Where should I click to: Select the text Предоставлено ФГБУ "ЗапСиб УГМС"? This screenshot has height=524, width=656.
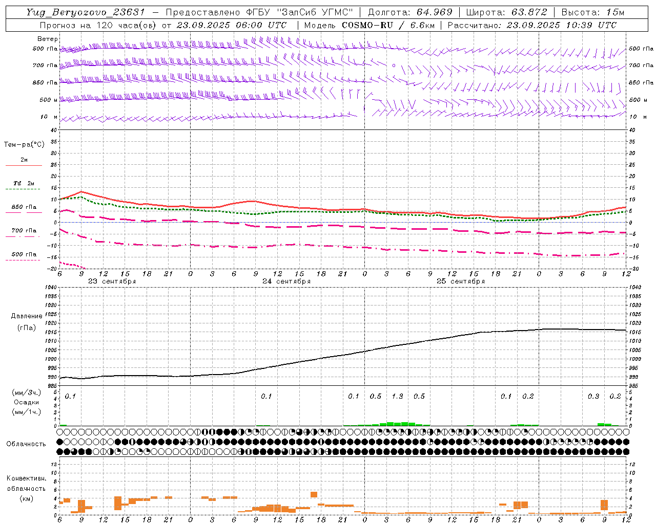(260, 12)
